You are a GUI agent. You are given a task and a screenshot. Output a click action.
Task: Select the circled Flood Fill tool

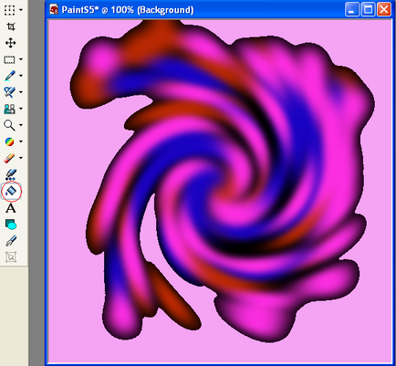[11, 192]
